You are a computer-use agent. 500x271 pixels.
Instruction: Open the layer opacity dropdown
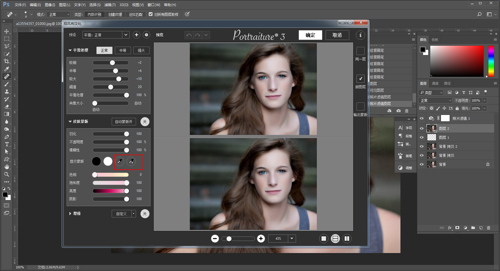[485, 100]
